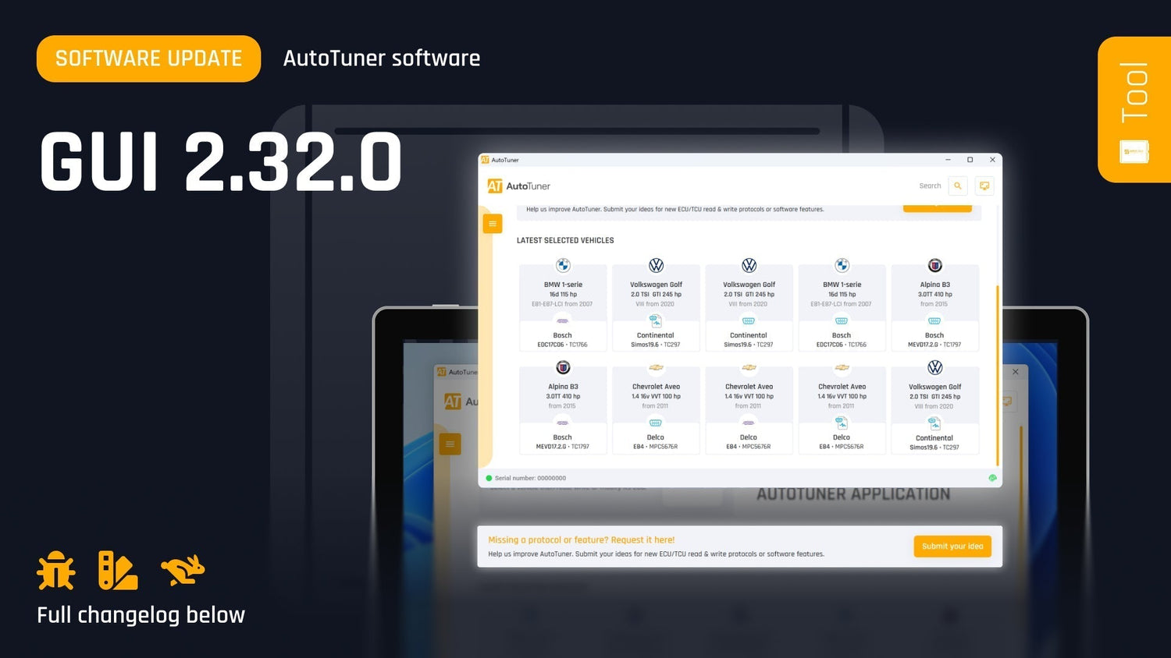
Task: Click the orange vertical scrollbar in the vehicle list
Action: (x=997, y=375)
